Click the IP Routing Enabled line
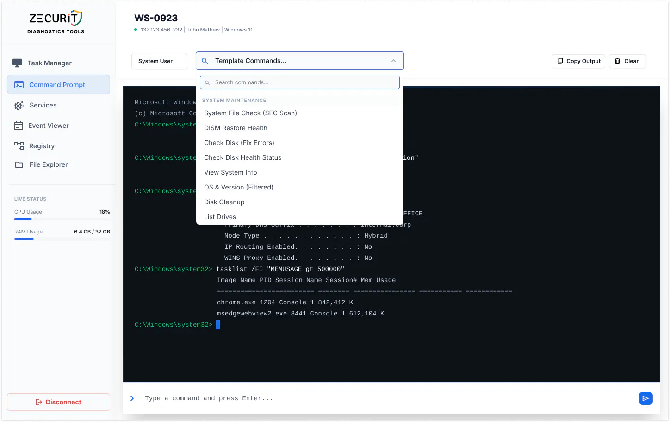This screenshot has width=670, height=422. (298, 247)
